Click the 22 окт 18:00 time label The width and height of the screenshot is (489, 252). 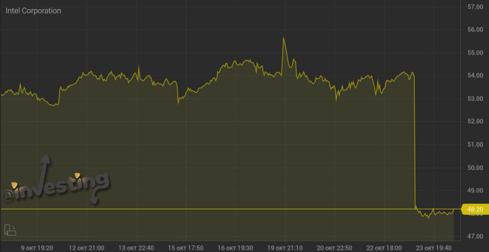(384, 248)
